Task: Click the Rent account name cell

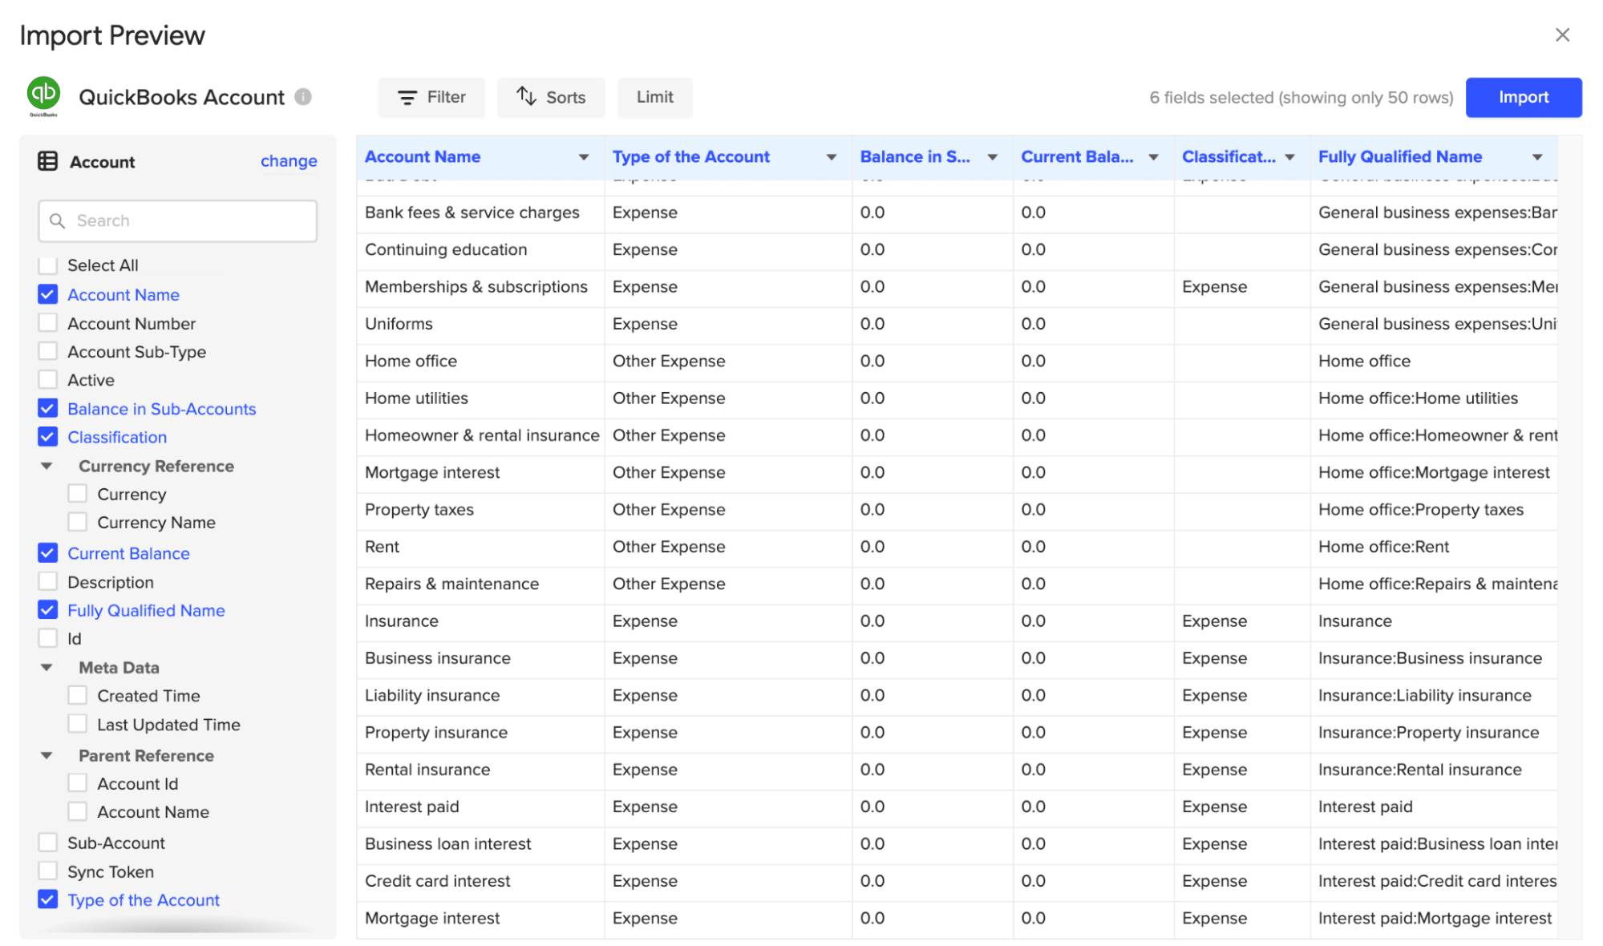Action: 480,547
